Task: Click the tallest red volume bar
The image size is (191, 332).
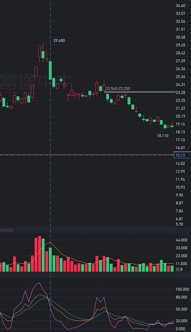Action: coord(39,254)
